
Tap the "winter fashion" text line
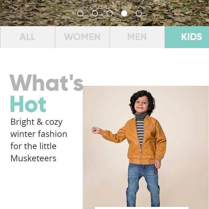tap(39, 134)
